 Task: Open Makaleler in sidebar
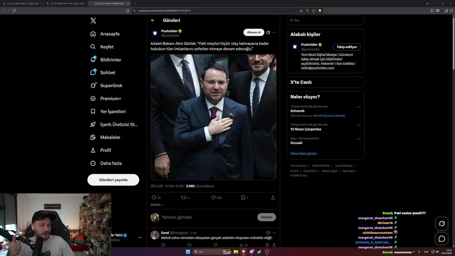105,137
